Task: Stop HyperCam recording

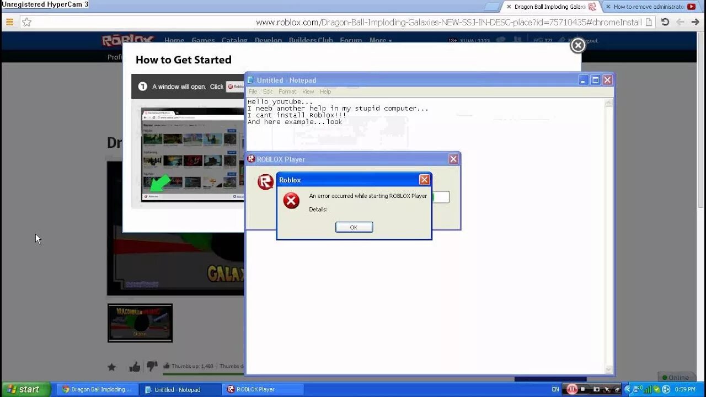Action: 583,389
